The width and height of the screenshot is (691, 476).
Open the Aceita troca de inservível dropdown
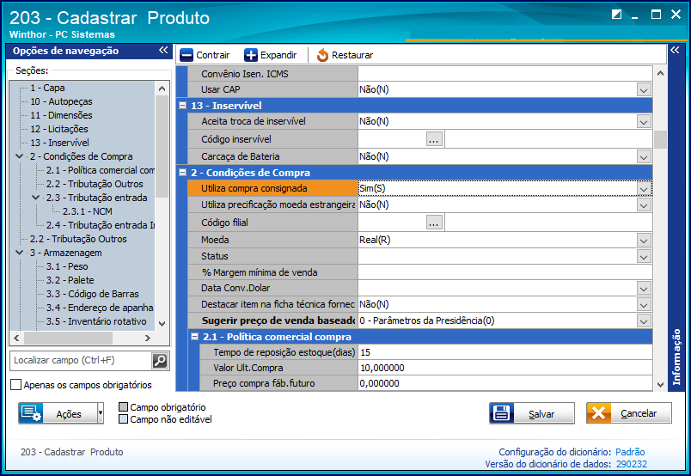tap(644, 122)
